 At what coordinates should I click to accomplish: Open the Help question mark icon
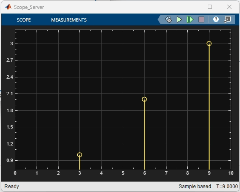click(216, 19)
